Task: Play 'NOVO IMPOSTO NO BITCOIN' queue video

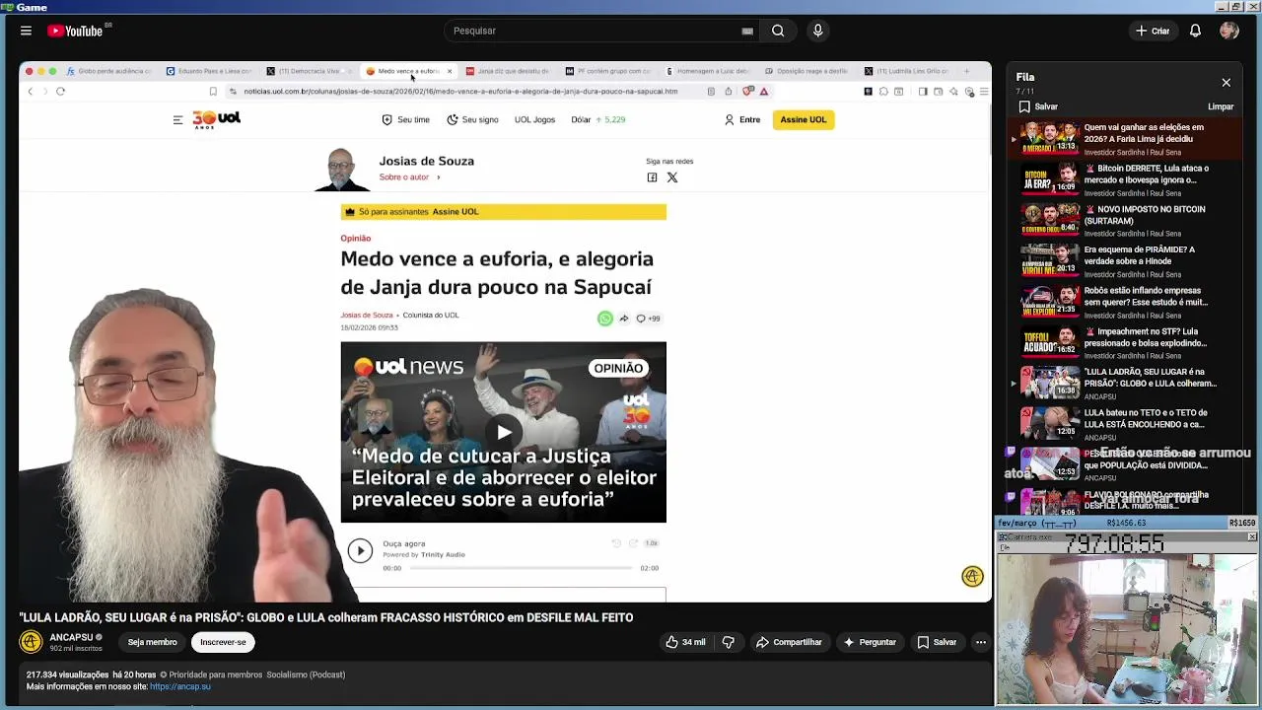Action: (x=1124, y=221)
